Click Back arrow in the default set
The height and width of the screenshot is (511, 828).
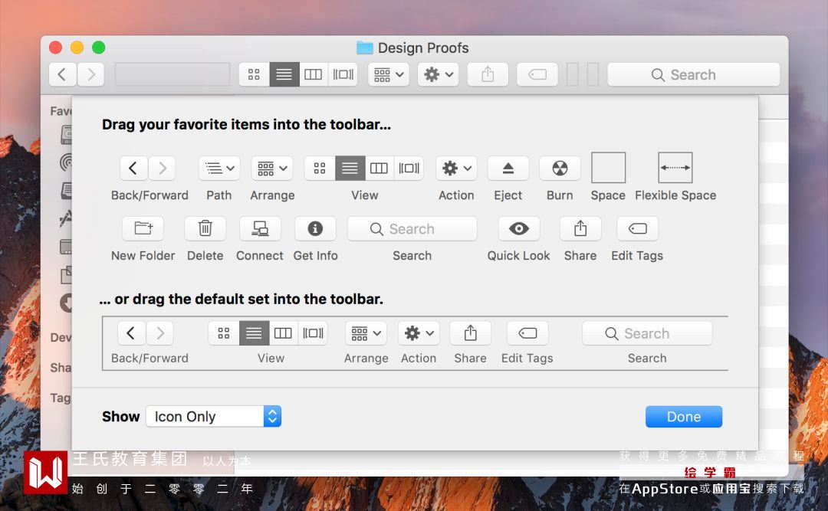(x=131, y=333)
